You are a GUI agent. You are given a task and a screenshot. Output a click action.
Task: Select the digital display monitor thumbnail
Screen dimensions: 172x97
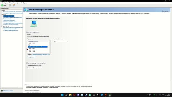[34, 23]
